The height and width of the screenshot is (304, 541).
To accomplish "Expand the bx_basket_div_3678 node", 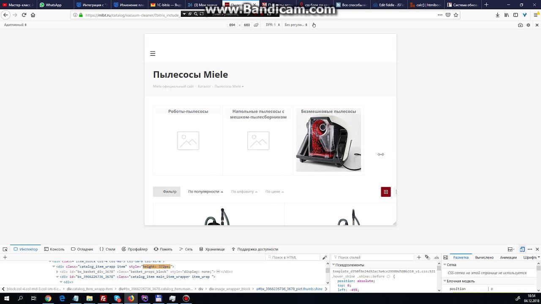I will coord(57,272).
